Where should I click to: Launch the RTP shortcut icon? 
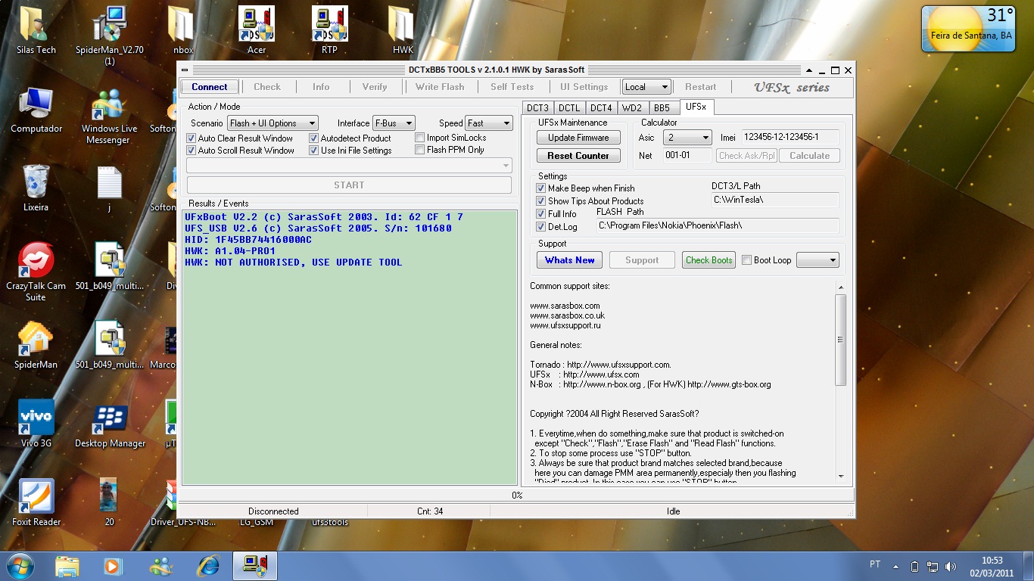[329, 30]
